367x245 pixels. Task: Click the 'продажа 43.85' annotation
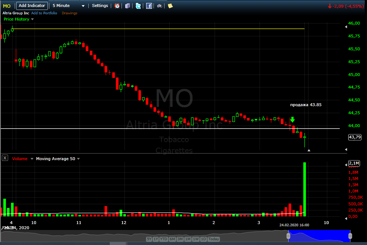306,105
